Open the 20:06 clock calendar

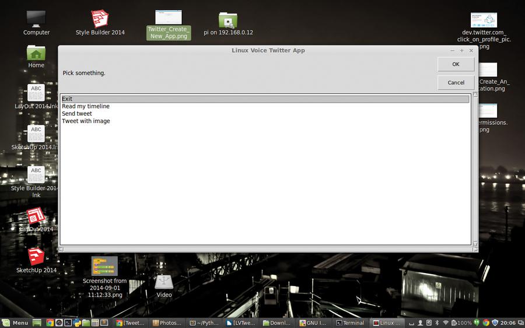coord(508,323)
